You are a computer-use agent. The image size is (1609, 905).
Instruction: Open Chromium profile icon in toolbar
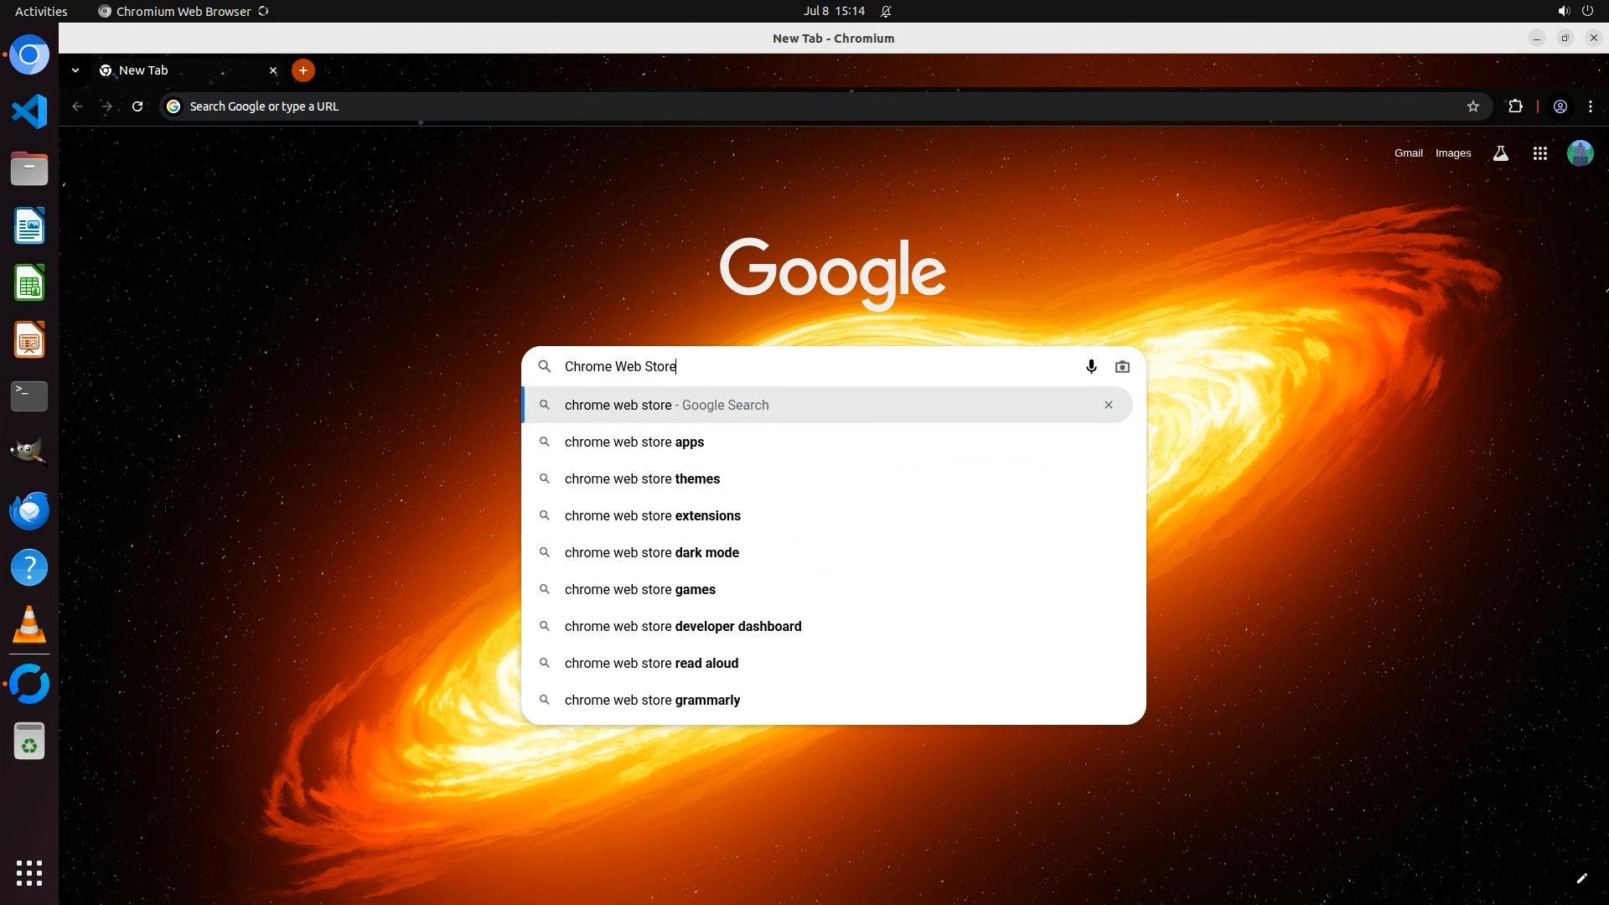(x=1560, y=106)
